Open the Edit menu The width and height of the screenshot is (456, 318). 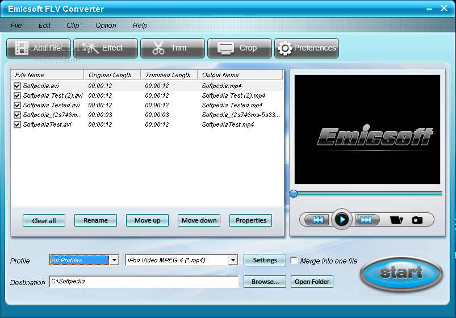coord(44,26)
